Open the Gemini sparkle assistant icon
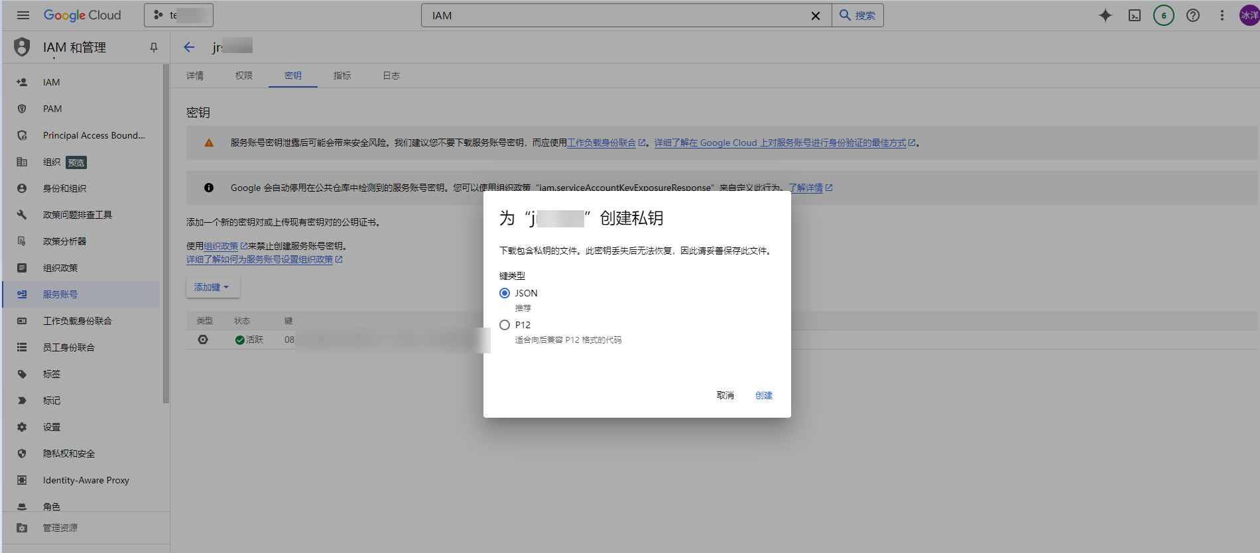 [x=1105, y=15]
